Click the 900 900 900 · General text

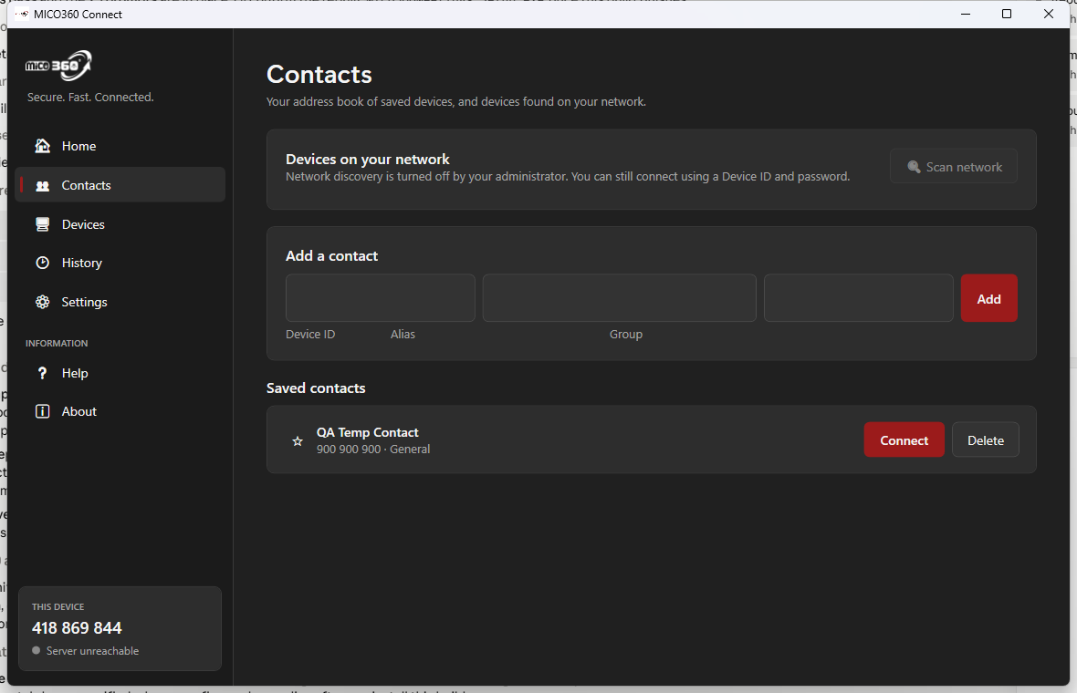coord(373,450)
